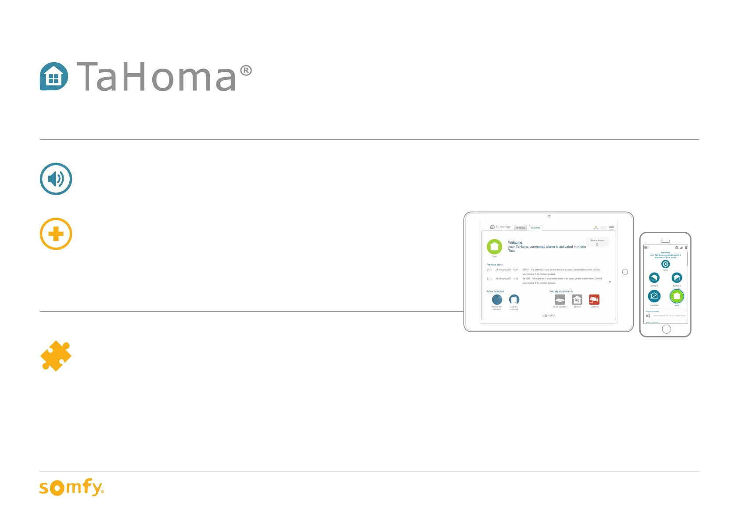Open the tablet hamburger menu
This screenshot has height=522, width=739.
[x=611, y=227]
